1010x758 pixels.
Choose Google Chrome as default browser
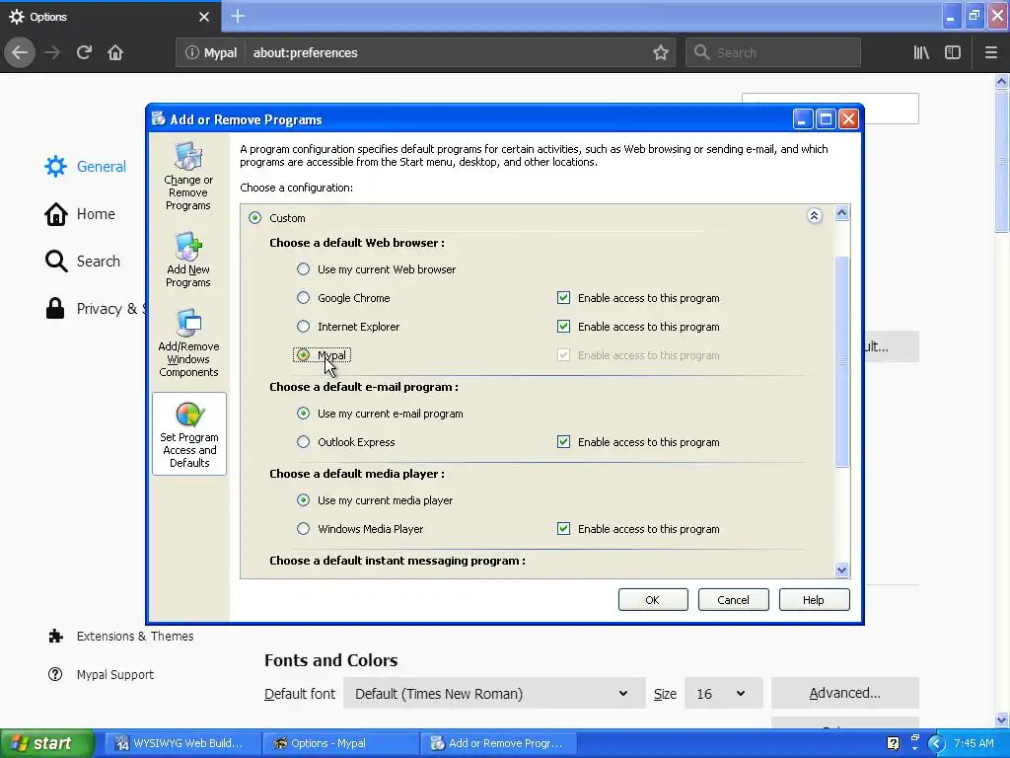point(303,298)
